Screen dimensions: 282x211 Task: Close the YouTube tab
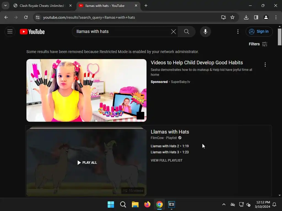click(x=136, y=6)
